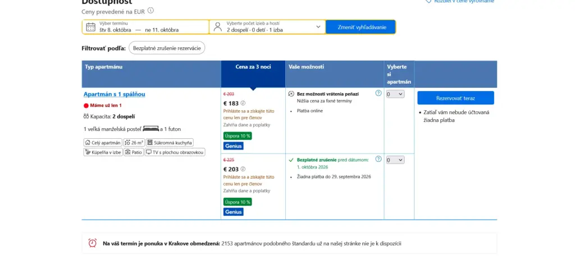Open date field 'štv 8. októbra — ne 11. októbra'
This screenshot has height=263, width=575.
145,27
